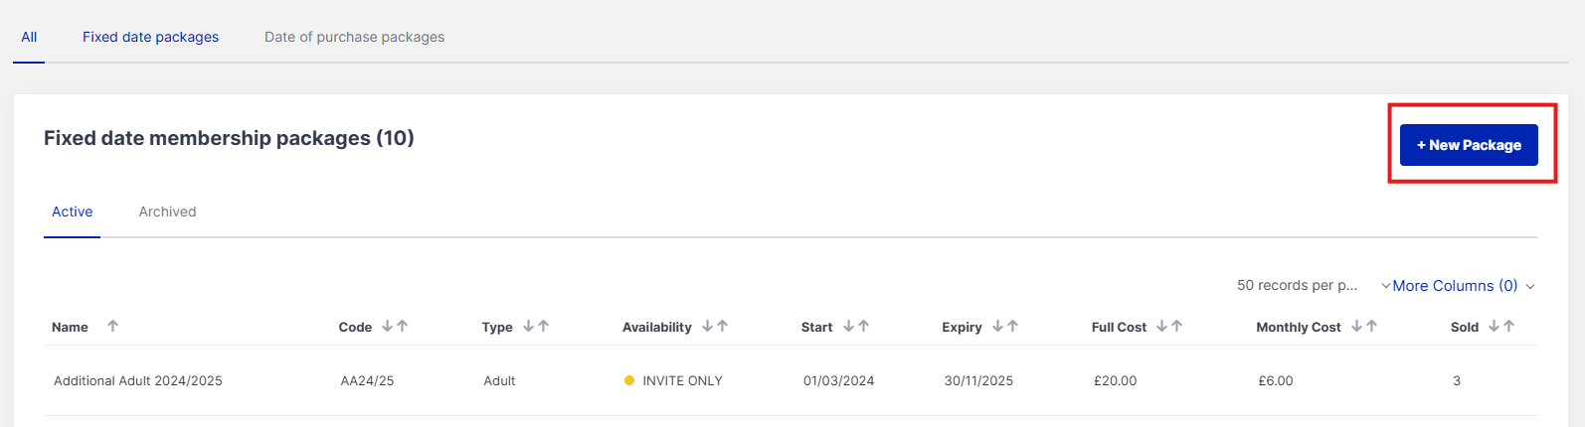Show the Archived packages tab

(x=167, y=212)
